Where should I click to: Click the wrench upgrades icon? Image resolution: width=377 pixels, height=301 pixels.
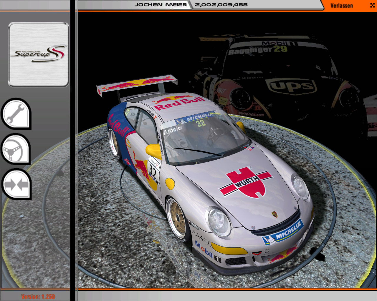click(16, 114)
